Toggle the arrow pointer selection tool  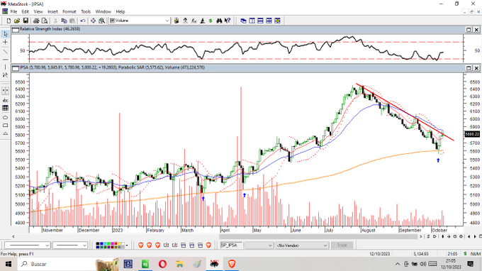[x=5, y=34]
